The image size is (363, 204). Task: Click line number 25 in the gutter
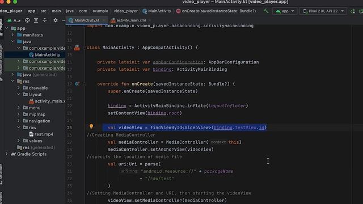pyautogui.click(x=69, y=127)
